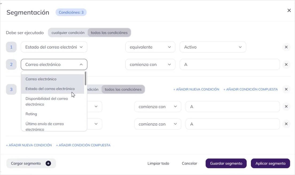
Task: Pick 'Disponibilidad del correo electrónico' option
Action: coord(47,101)
